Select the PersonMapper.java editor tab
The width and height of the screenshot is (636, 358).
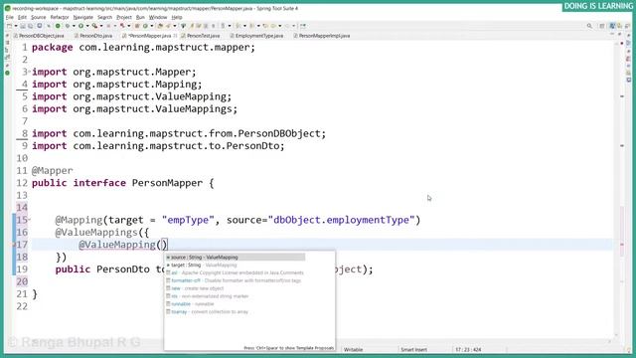point(149,36)
